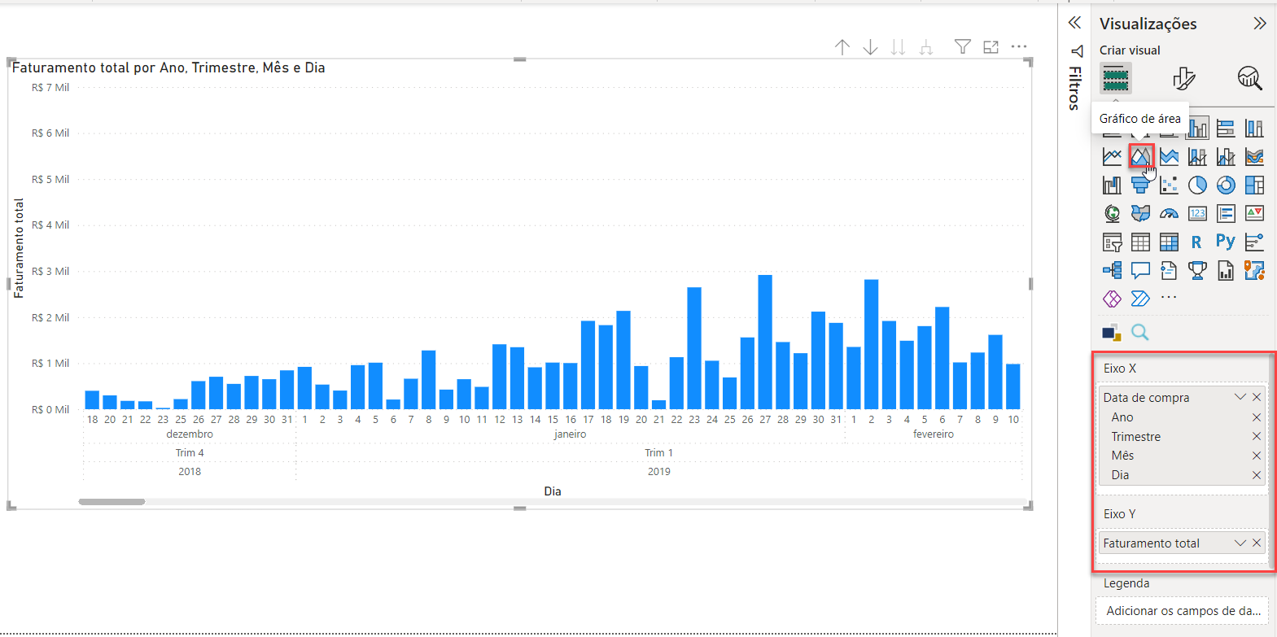Screen dimensions: 1277x637
Task: Pick the scatter chart visual
Action: click(x=1169, y=185)
